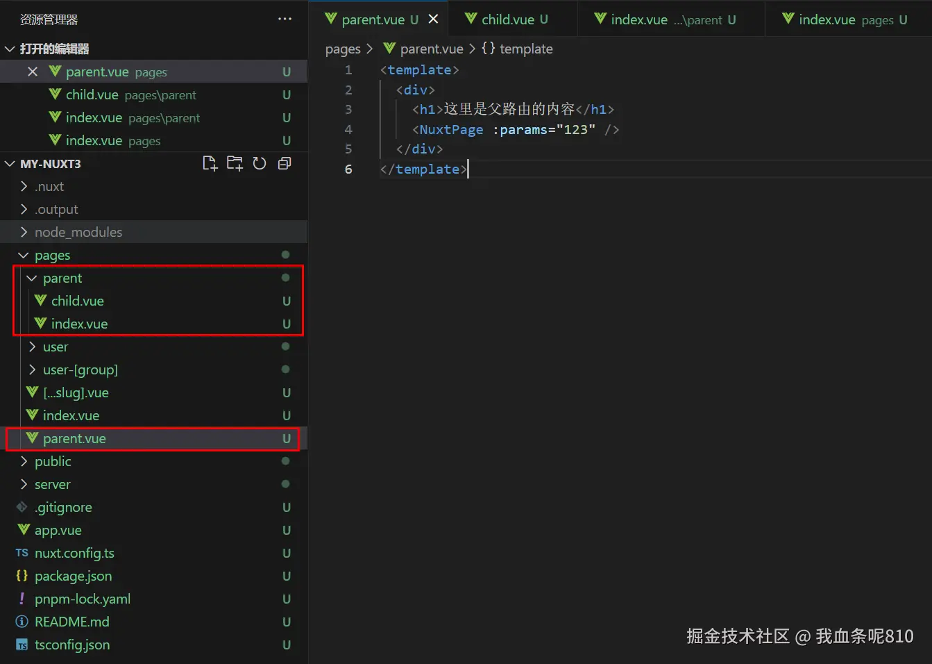Click the braces icon in breadcrumb template
Screen dimensions: 932x664
(489, 49)
